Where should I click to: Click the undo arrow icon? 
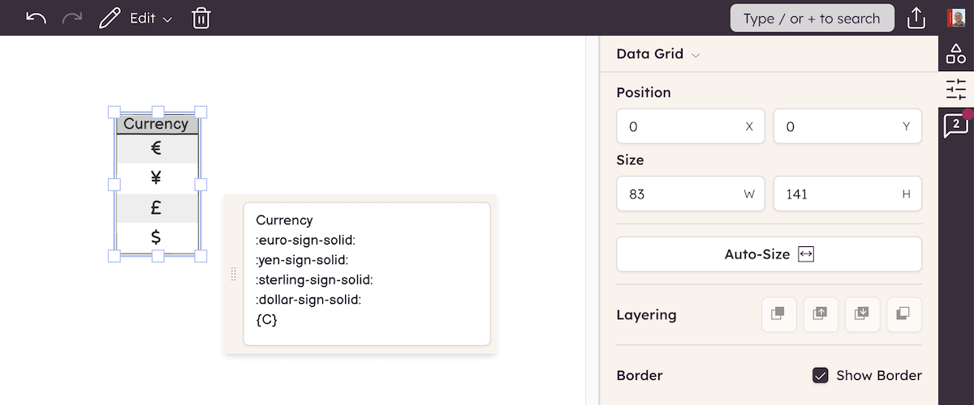pos(36,18)
